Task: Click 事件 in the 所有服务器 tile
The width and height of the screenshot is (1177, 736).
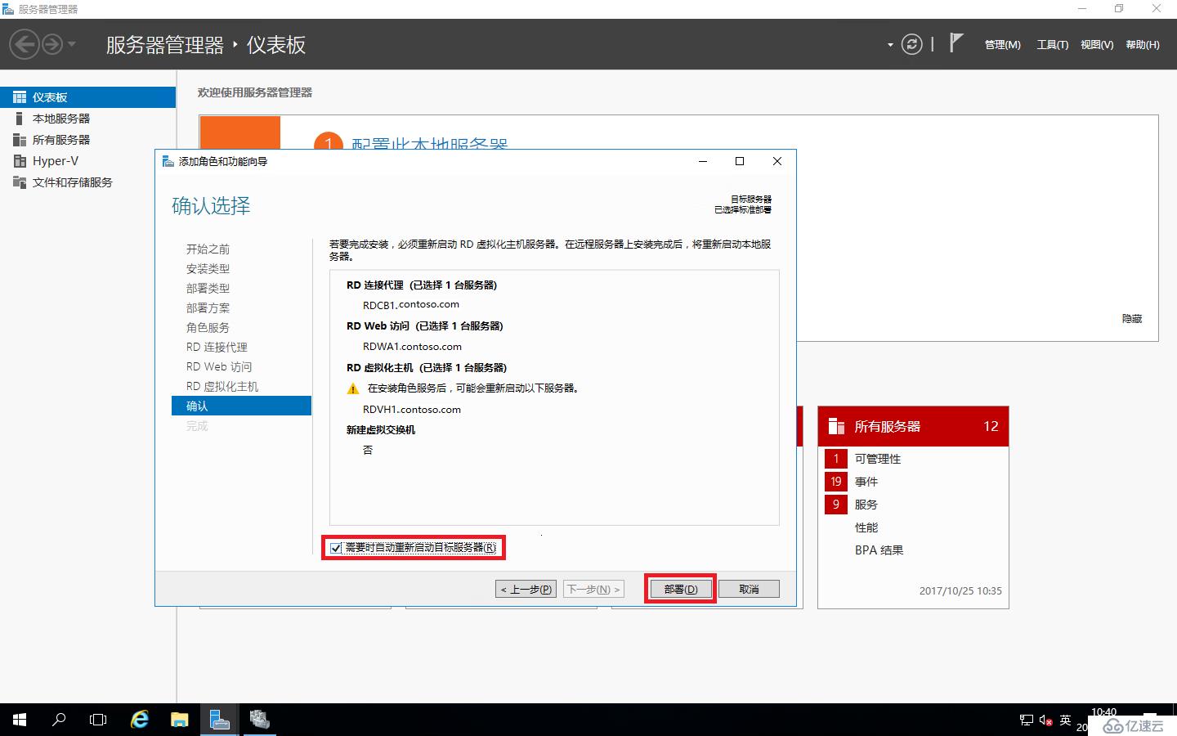Action: [x=866, y=482]
